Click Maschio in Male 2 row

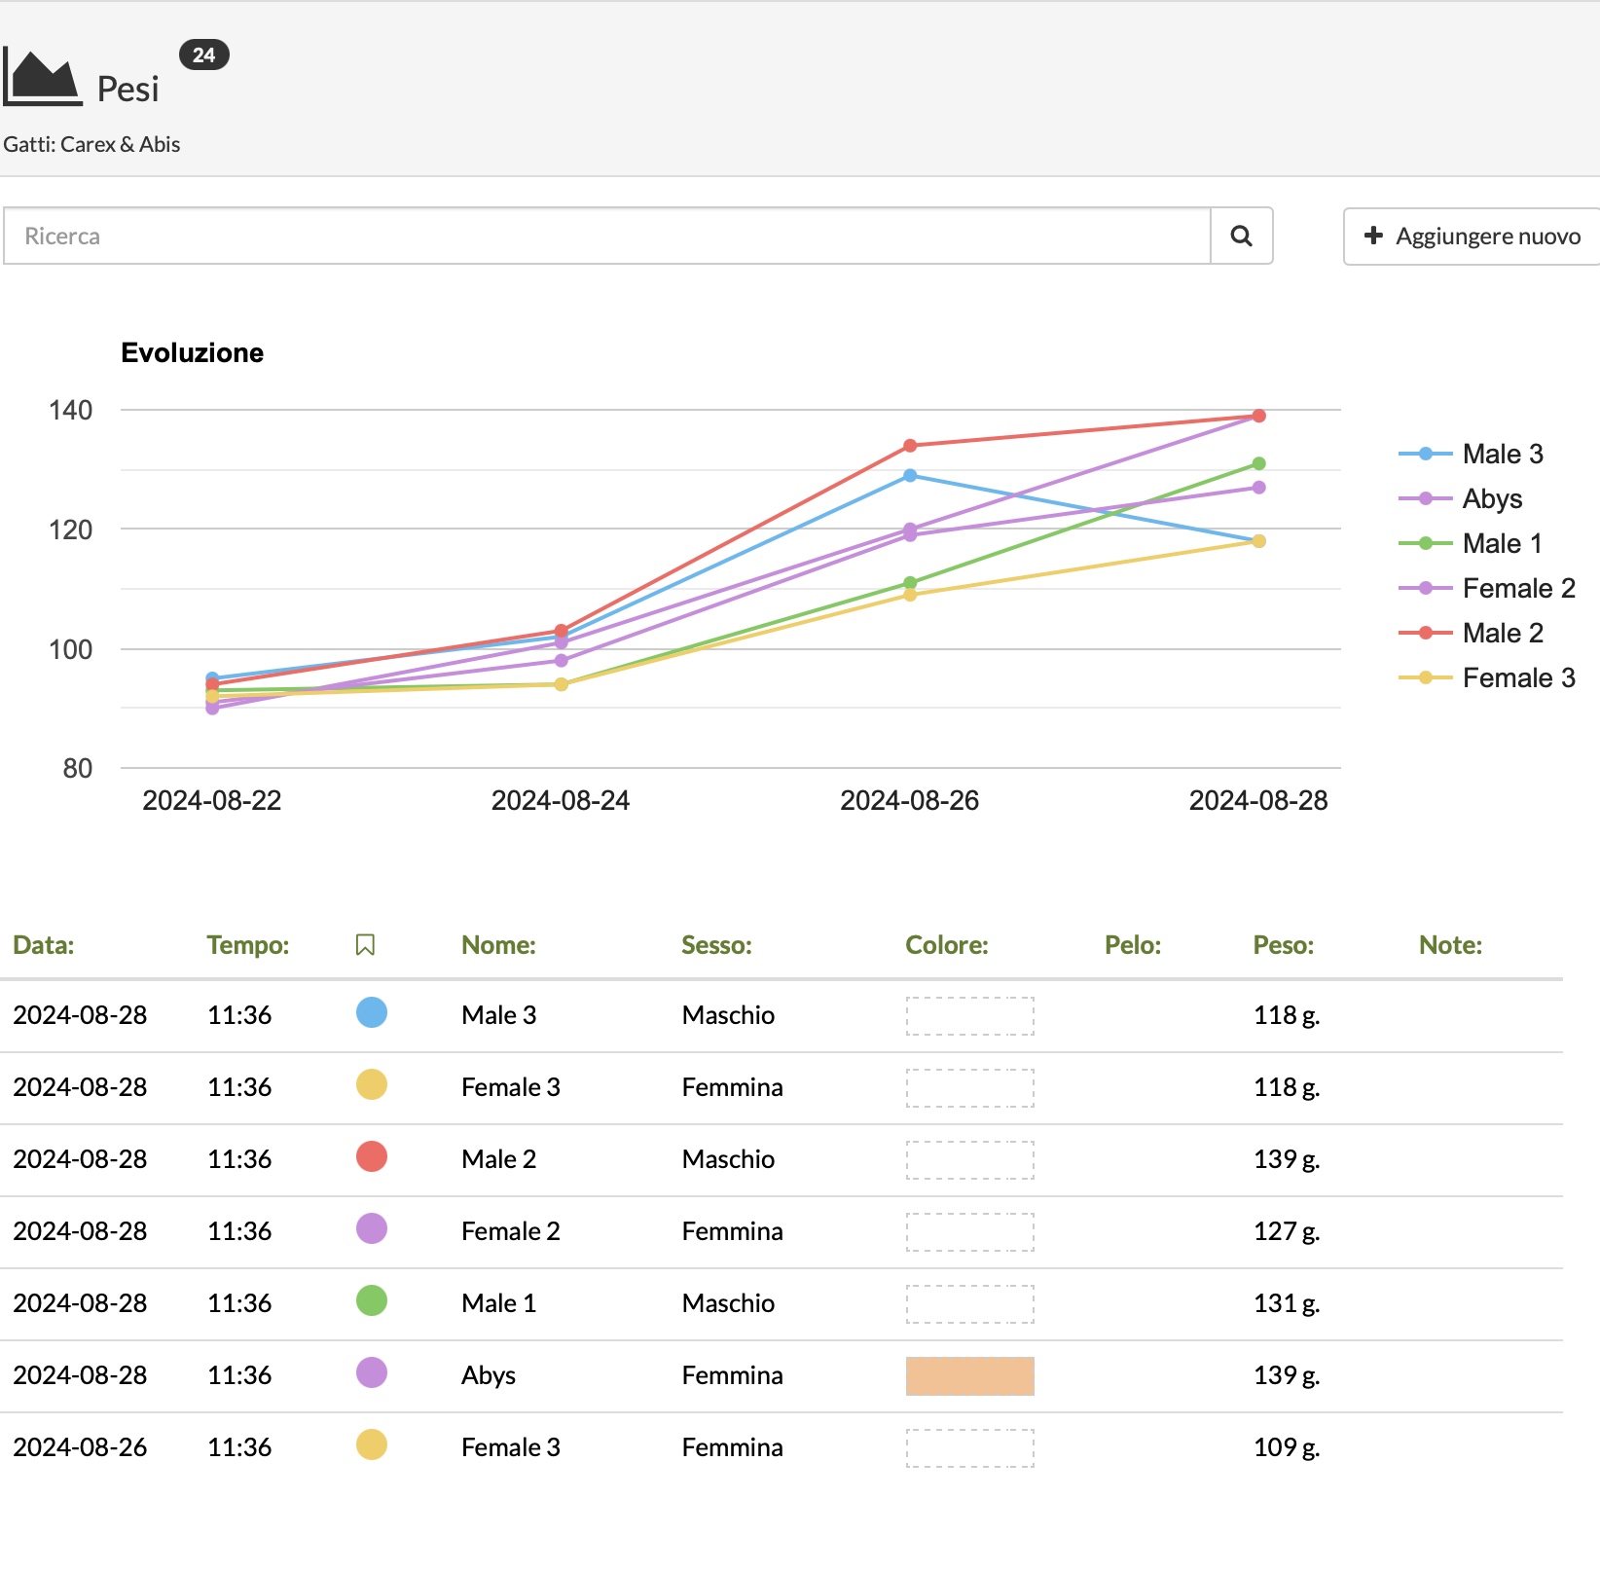pyautogui.click(x=728, y=1159)
